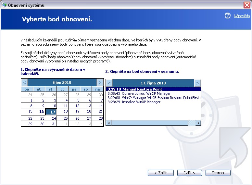252x185 pixels.
Task: Open the Nápověda help link
Action: (242, 16)
